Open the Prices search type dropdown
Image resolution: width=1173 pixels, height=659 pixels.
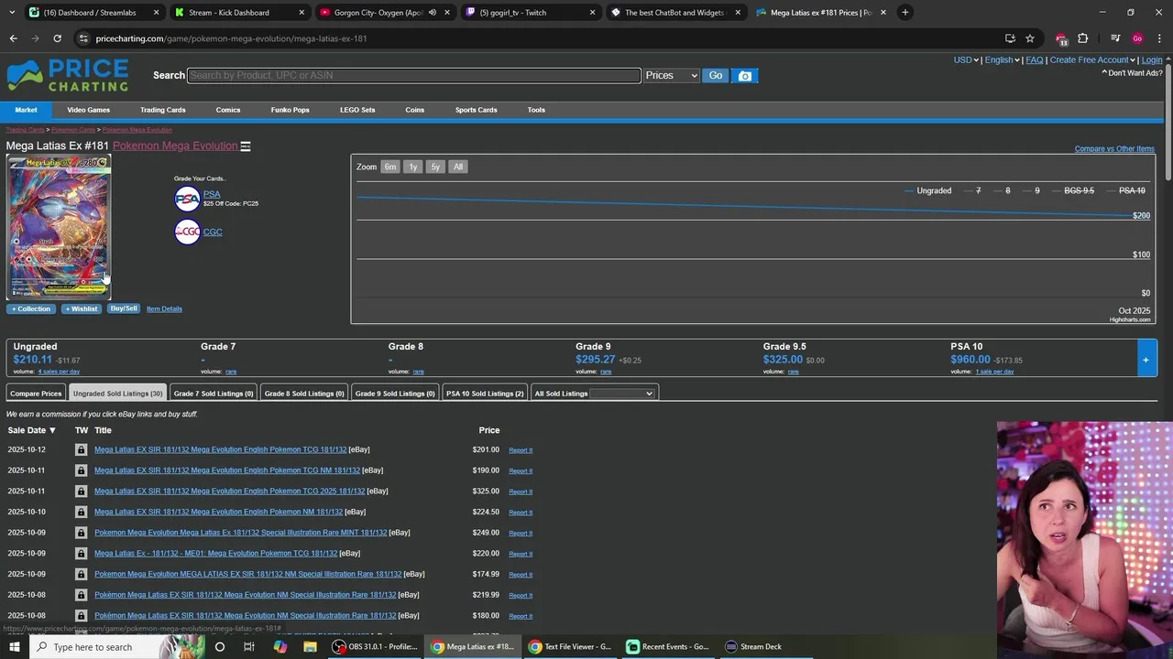[x=671, y=76]
